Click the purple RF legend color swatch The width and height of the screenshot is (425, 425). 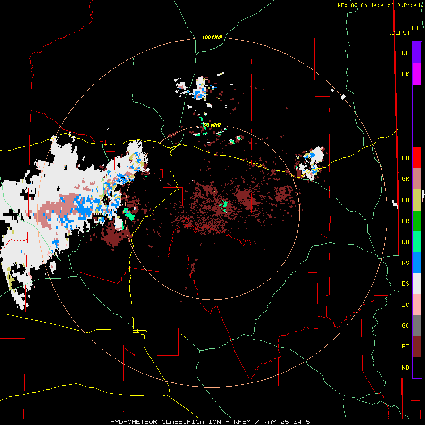click(417, 53)
